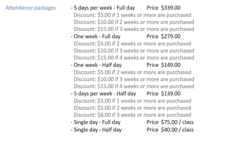Click the Attendance packages heading
The width and height of the screenshot is (234, 143).
pyautogui.click(x=30, y=8)
